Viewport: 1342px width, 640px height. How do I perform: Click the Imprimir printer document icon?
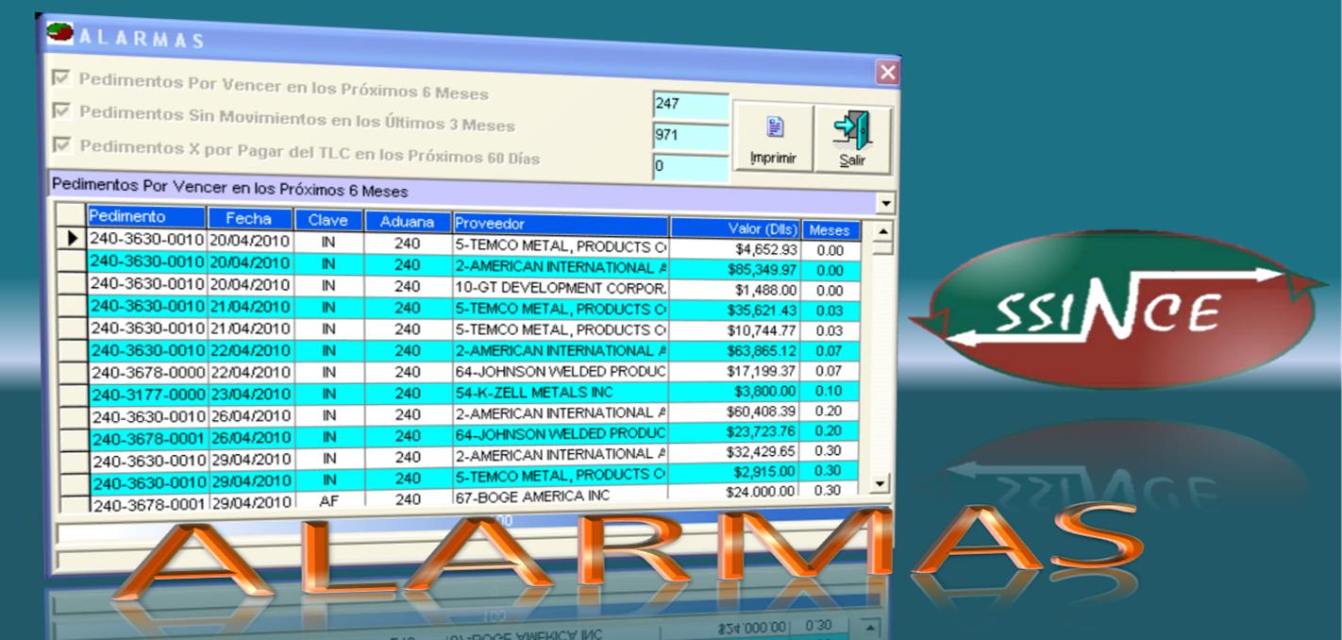coord(773,129)
